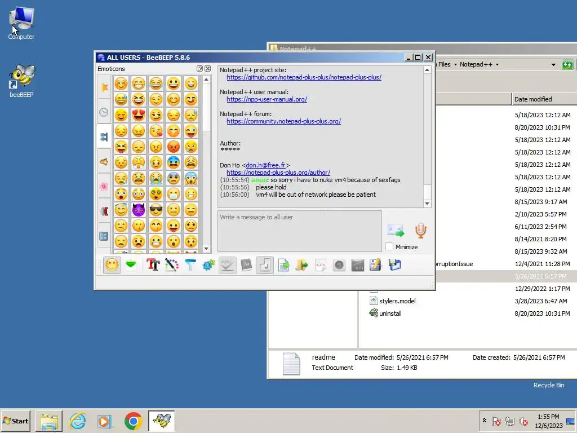Open the community.notepad-plus-plus.org forum link
Screen dimensions: 577x433
click(284, 121)
